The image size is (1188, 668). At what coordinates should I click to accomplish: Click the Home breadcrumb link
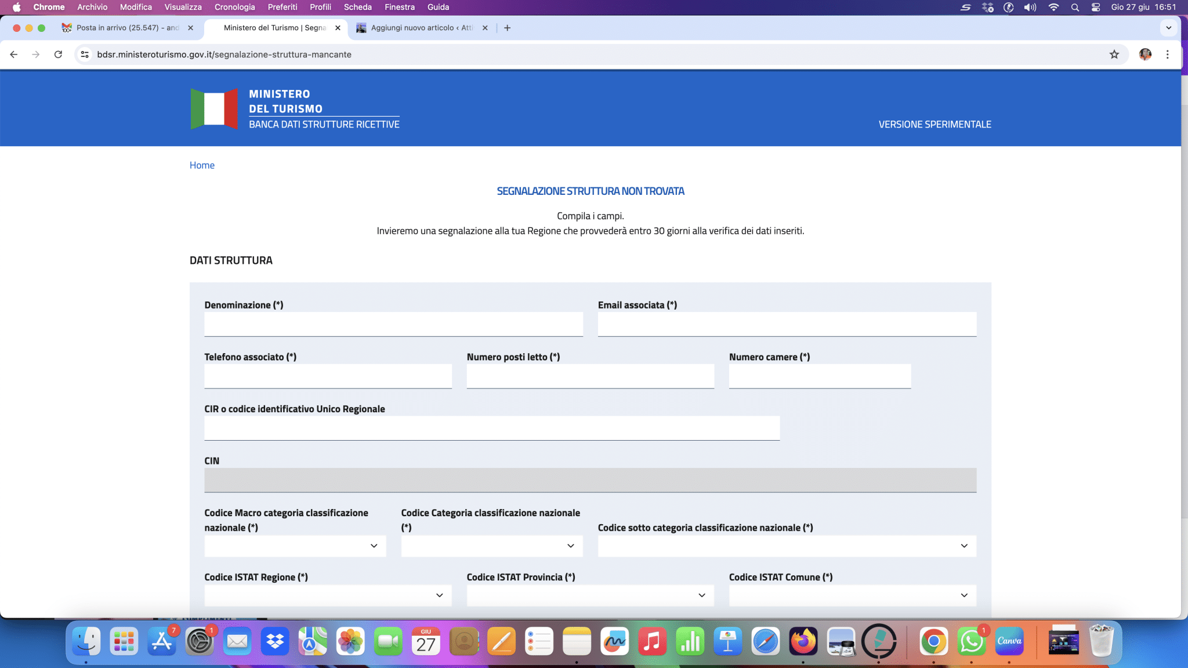[x=202, y=165]
